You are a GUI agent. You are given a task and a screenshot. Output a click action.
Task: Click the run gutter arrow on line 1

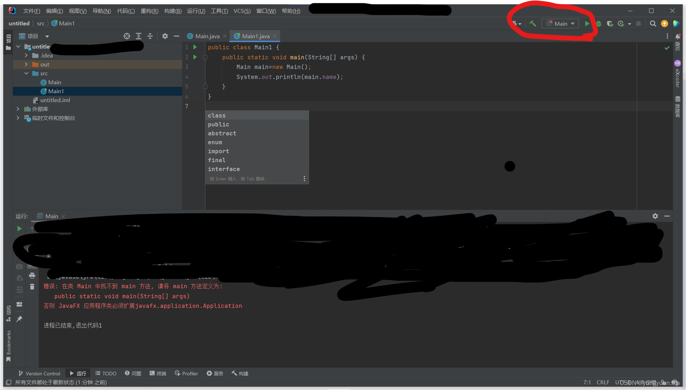(195, 47)
